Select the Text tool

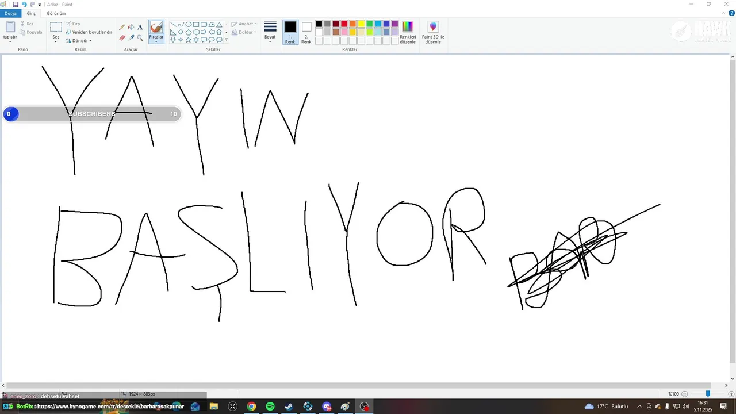pyautogui.click(x=140, y=27)
